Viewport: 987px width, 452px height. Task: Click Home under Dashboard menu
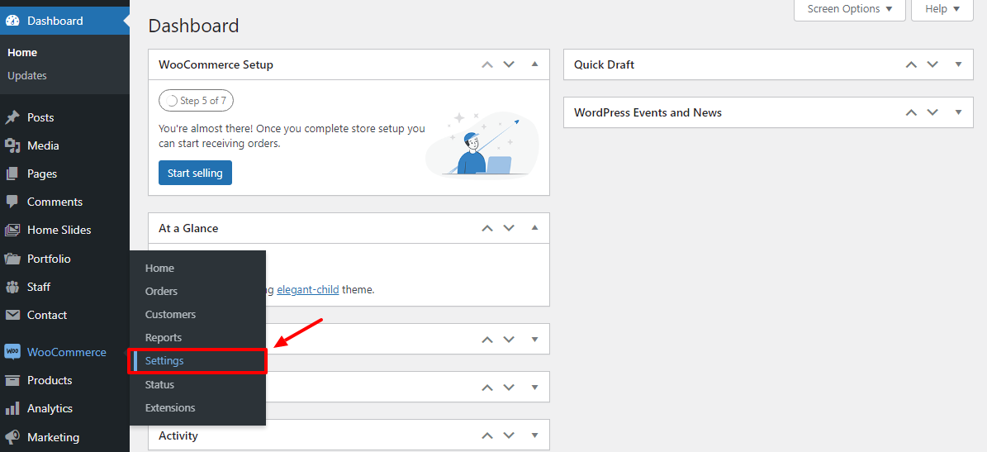pos(22,53)
